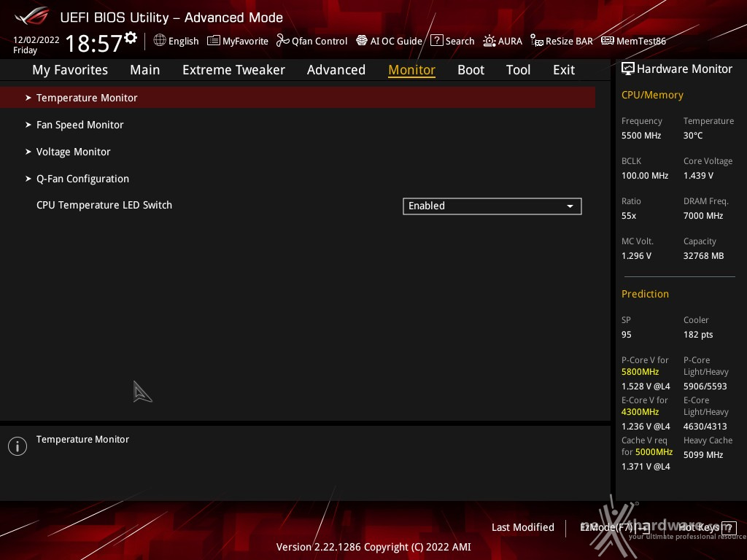Screen dimensions: 747x560
Task: Click the CPU/Memory section heading
Action: 652,95
